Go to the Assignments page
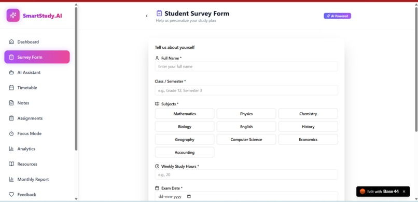 [37, 118]
